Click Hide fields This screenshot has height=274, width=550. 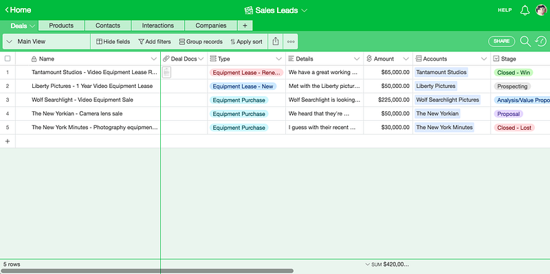[113, 42]
